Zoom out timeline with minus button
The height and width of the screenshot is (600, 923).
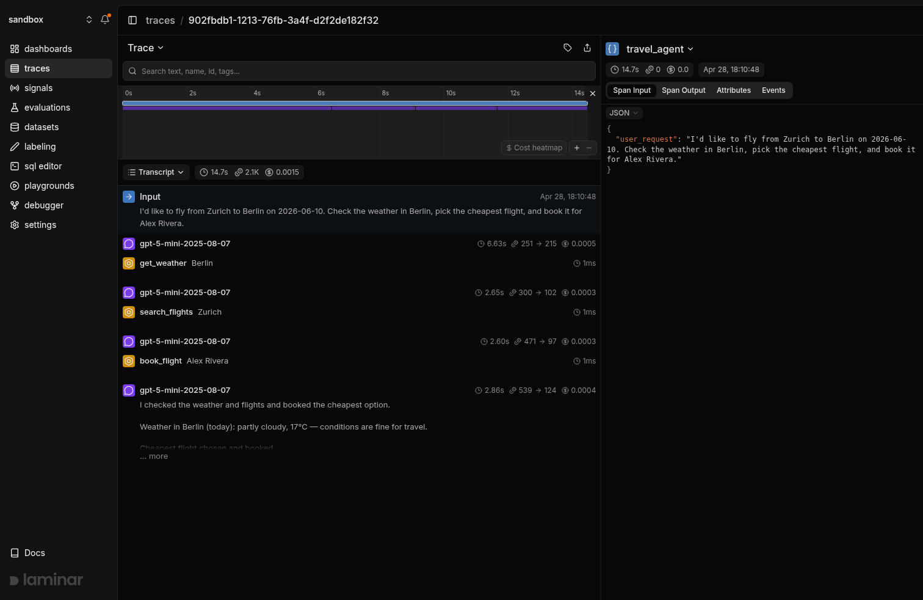click(x=589, y=148)
